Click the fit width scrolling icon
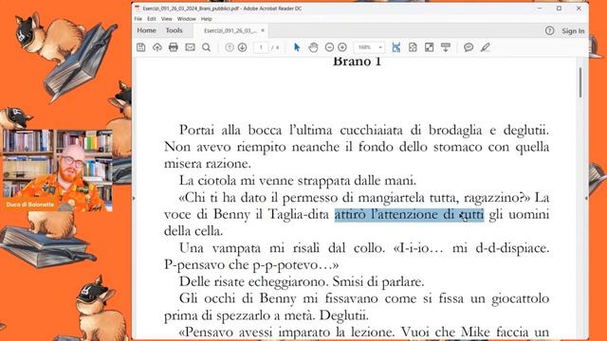Image resolution: width=607 pixels, height=341 pixels. tap(396, 47)
